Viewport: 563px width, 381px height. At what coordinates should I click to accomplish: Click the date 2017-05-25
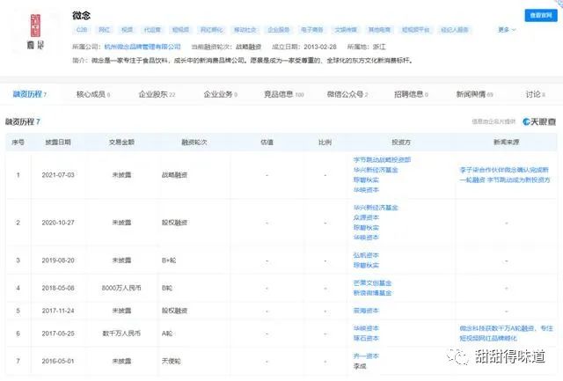point(58,333)
